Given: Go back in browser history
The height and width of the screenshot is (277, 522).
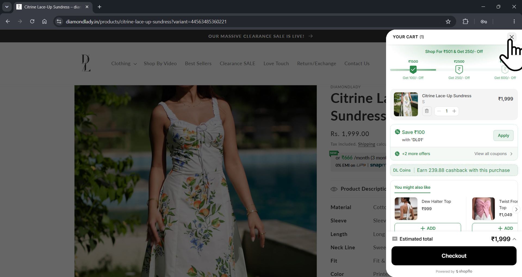Looking at the screenshot, I should coord(8,21).
